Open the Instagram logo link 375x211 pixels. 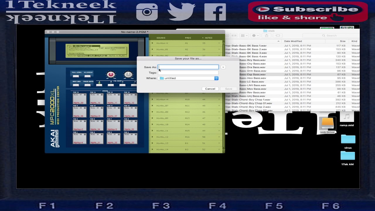pos(147,12)
